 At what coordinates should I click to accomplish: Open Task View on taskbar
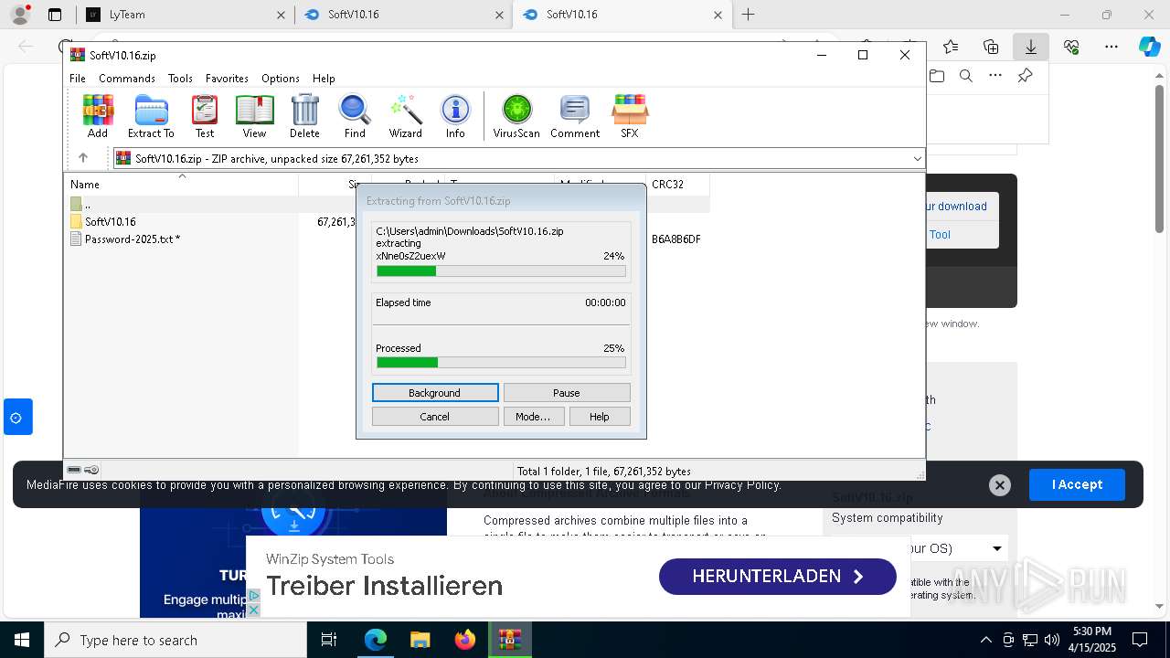pyautogui.click(x=329, y=640)
